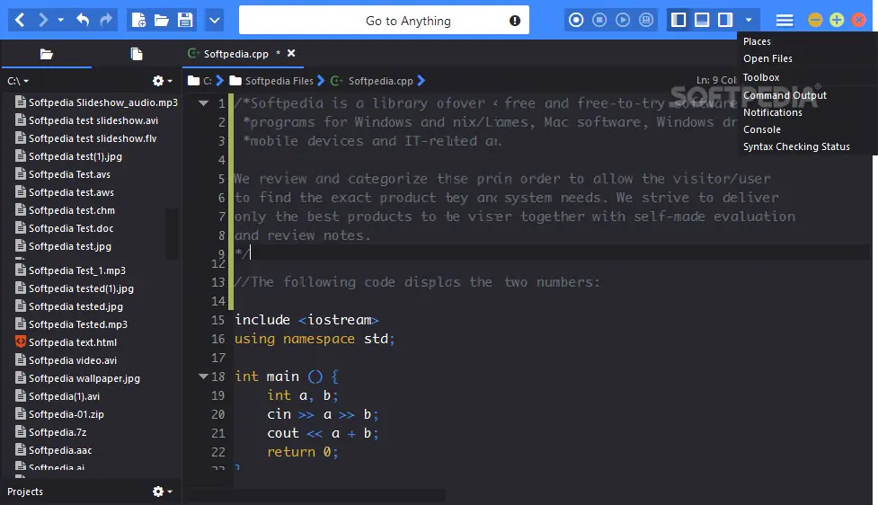878x505 pixels.
Task: Go forward with the right arrow button
Action: point(42,21)
